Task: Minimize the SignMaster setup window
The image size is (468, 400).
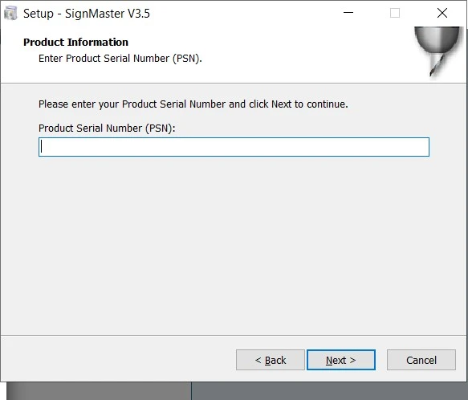Action: 348,13
